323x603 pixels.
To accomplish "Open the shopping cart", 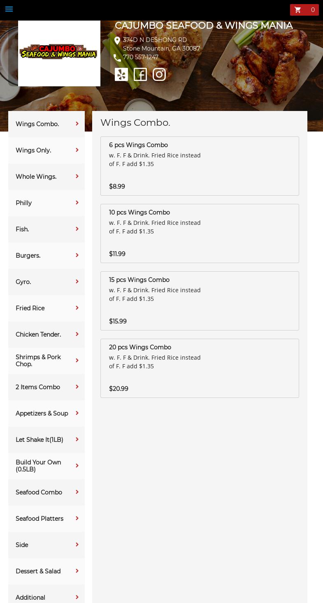I will coord(304,10).
